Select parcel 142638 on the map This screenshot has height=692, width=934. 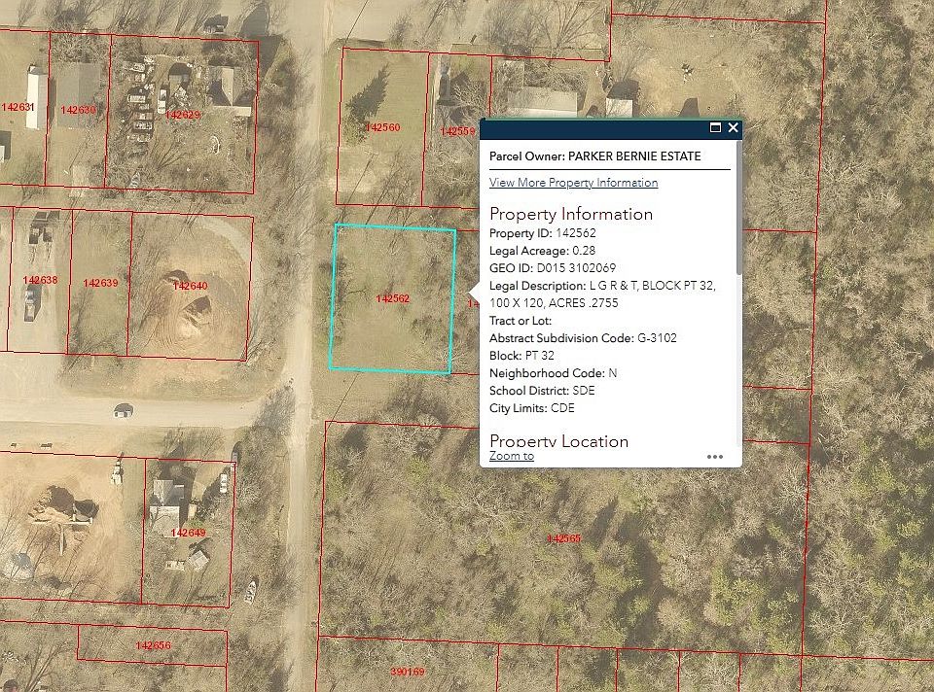click(x=40, y=280)
